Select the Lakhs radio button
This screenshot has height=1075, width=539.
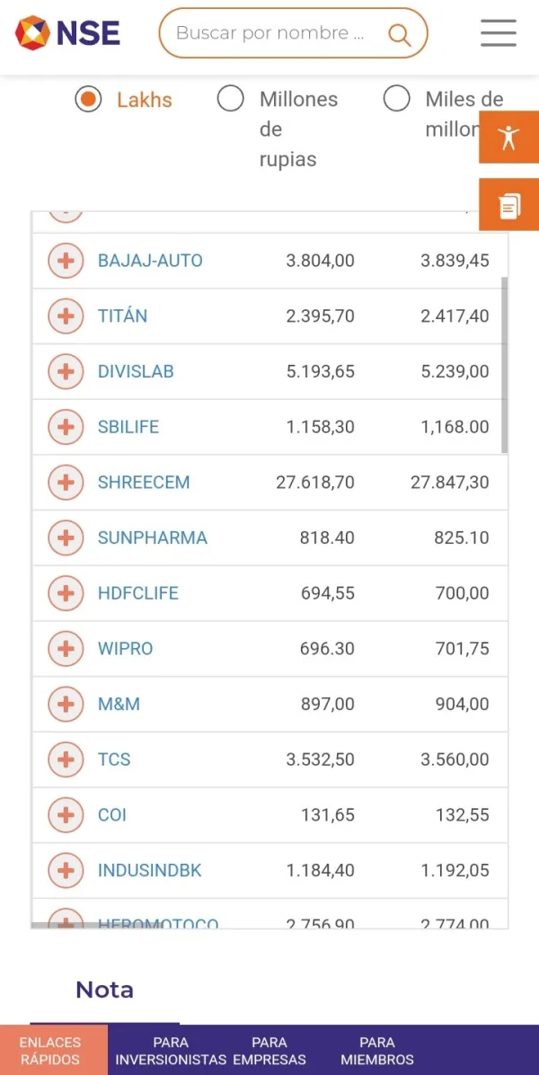(x=88, y=99)
